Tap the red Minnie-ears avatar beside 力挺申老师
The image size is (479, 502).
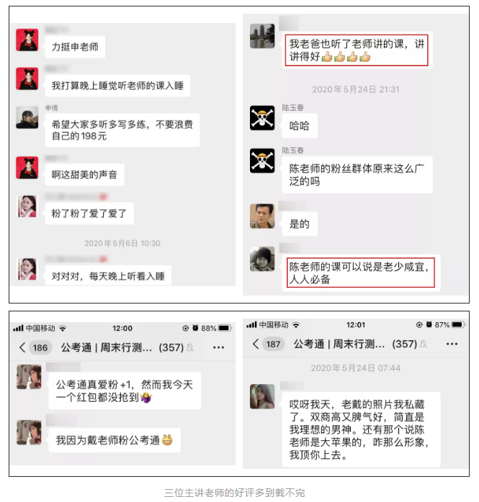point(27,40)
